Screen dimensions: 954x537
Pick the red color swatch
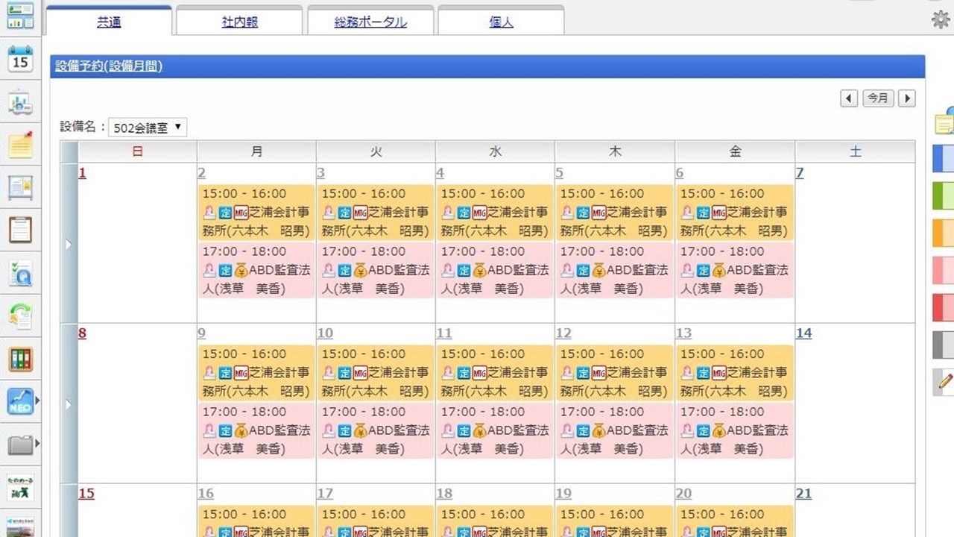944,307
